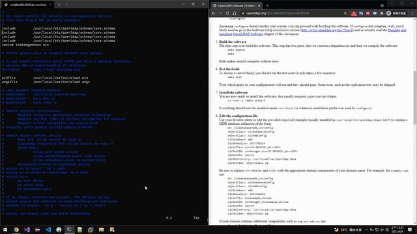417x234 pixels.
Task: Click the 'Test the build' heading
Action: click(x=229, y=70)
